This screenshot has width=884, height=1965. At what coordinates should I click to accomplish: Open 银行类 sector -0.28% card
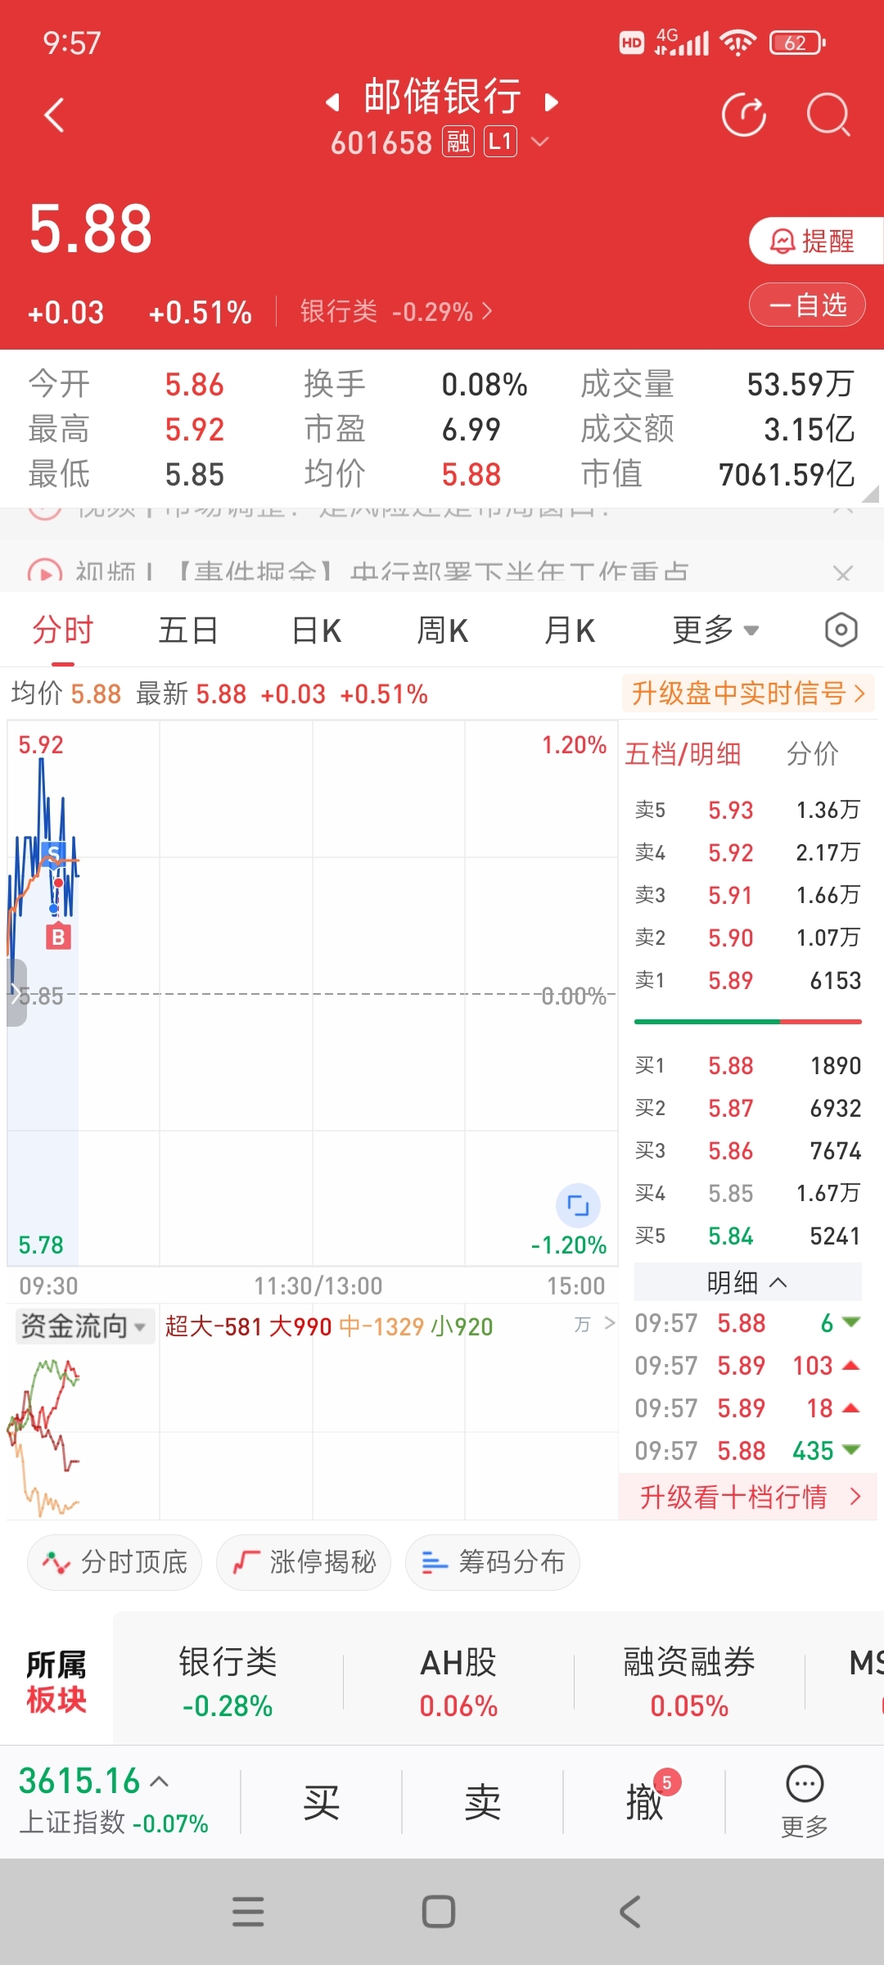[x=228, y=1683]
